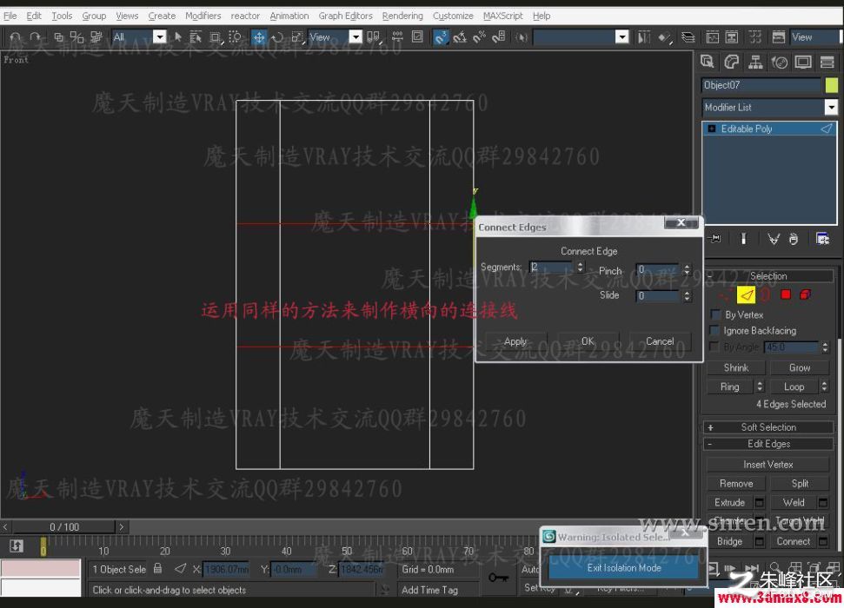
Task: Activate the Select Object arrow tool
Action: point(178,37)
